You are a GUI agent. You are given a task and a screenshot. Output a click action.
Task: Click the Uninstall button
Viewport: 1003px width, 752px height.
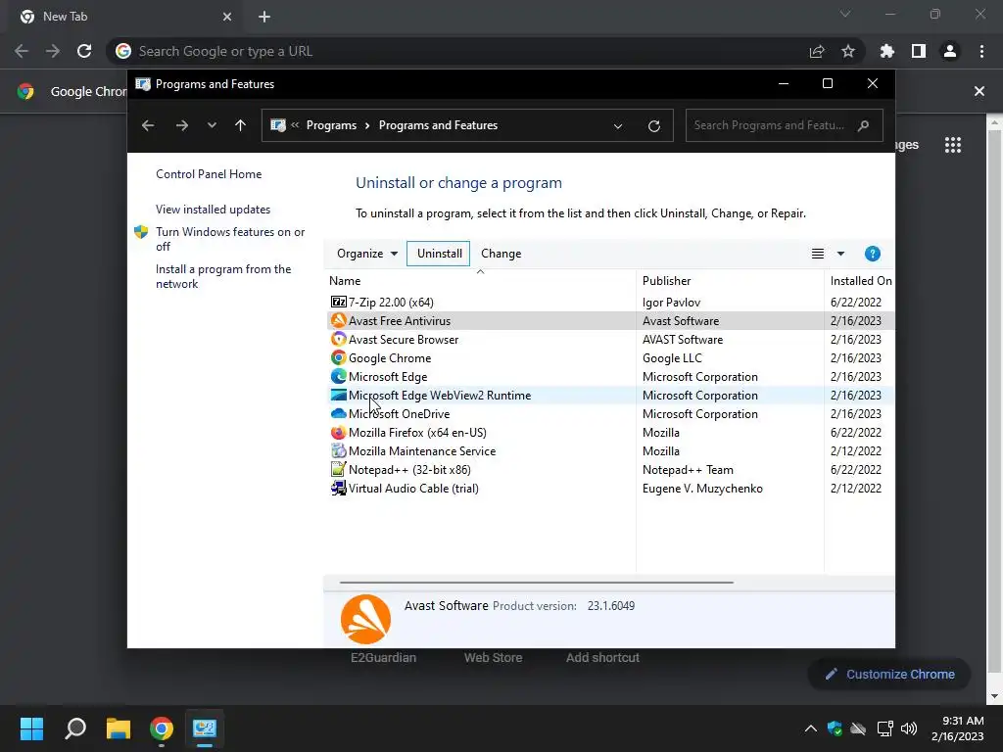click(x=439, y=254)
